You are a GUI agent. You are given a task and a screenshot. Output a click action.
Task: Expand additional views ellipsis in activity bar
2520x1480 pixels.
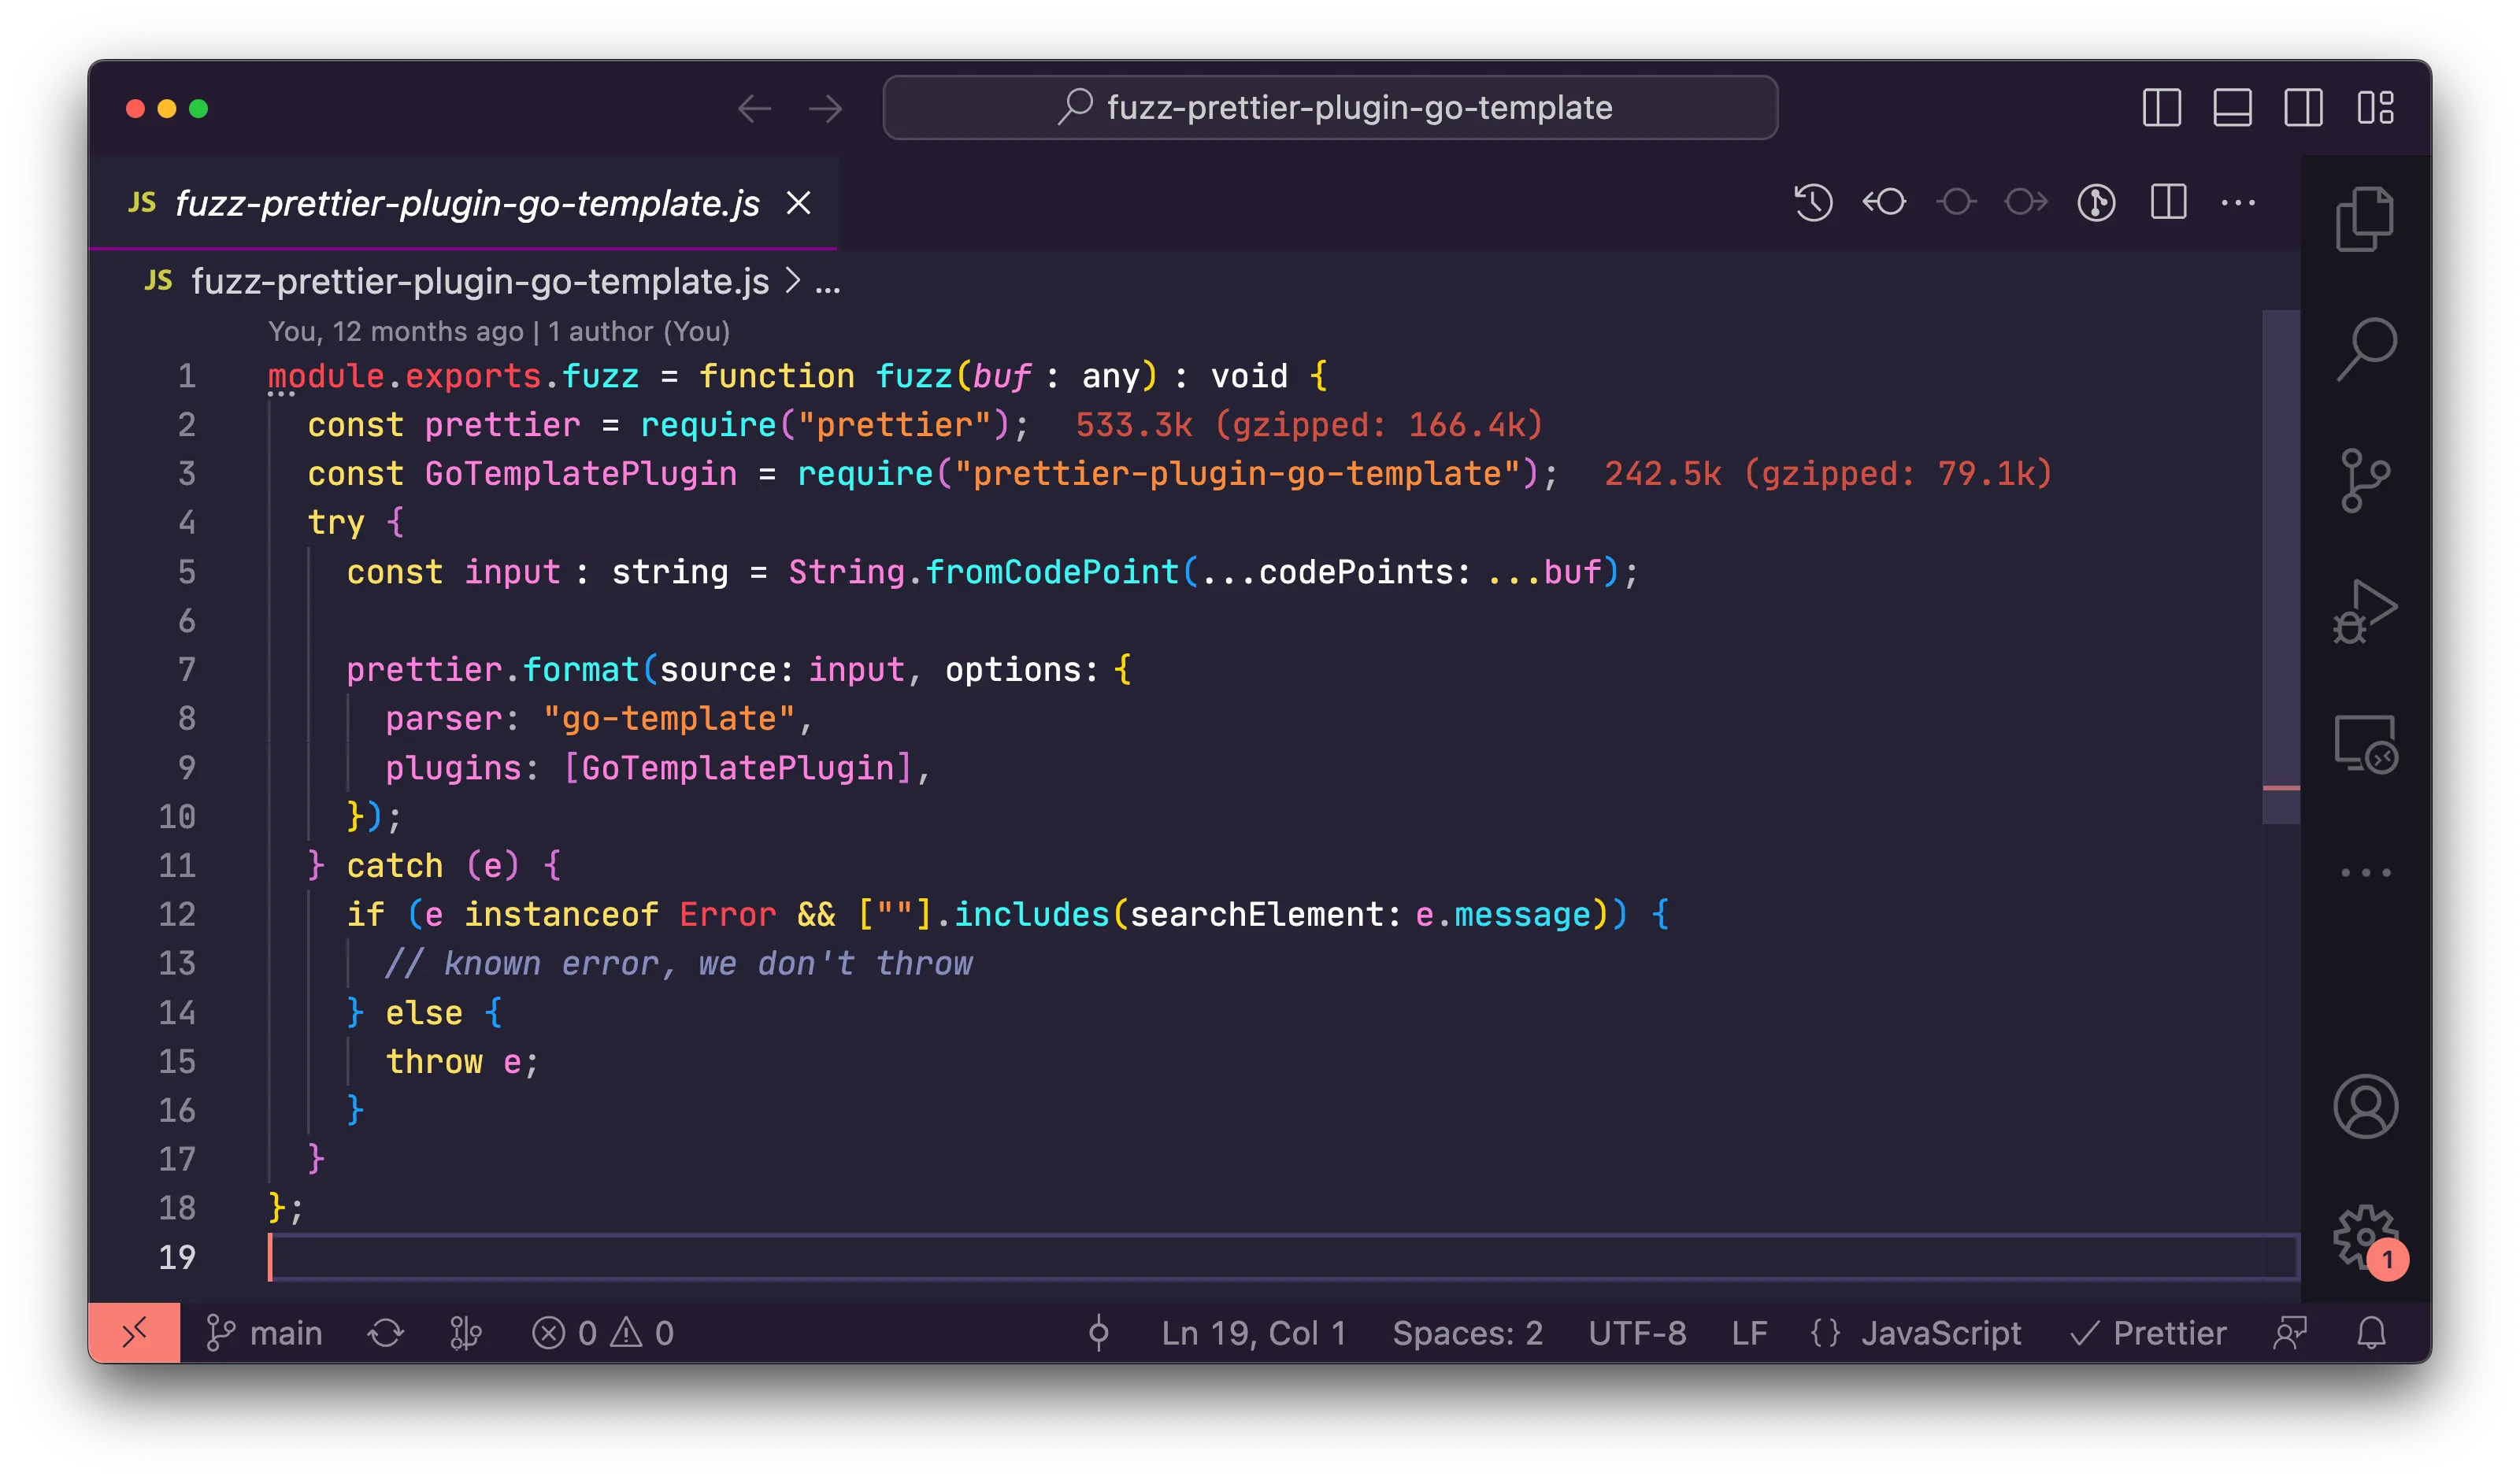(x=2364, y=873)
